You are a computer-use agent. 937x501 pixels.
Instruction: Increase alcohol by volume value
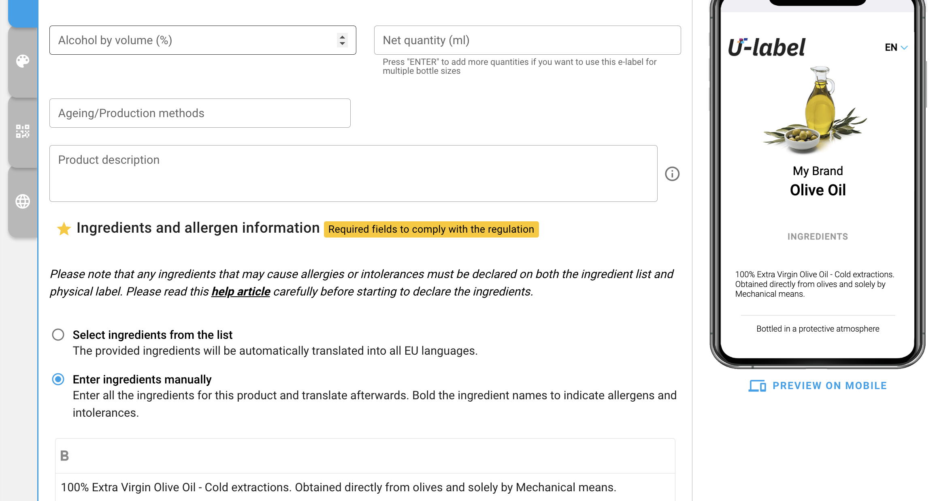click(x=343, y=37)
